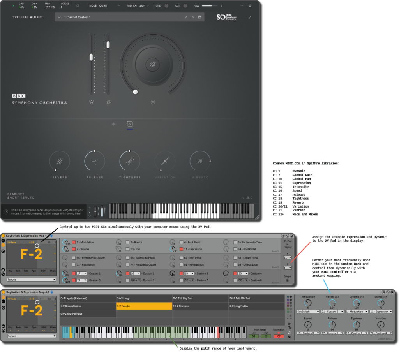The width and height of the screenshot is (399, 352).
Task: Click the resize plugin window icon
Action: (250, 17)
